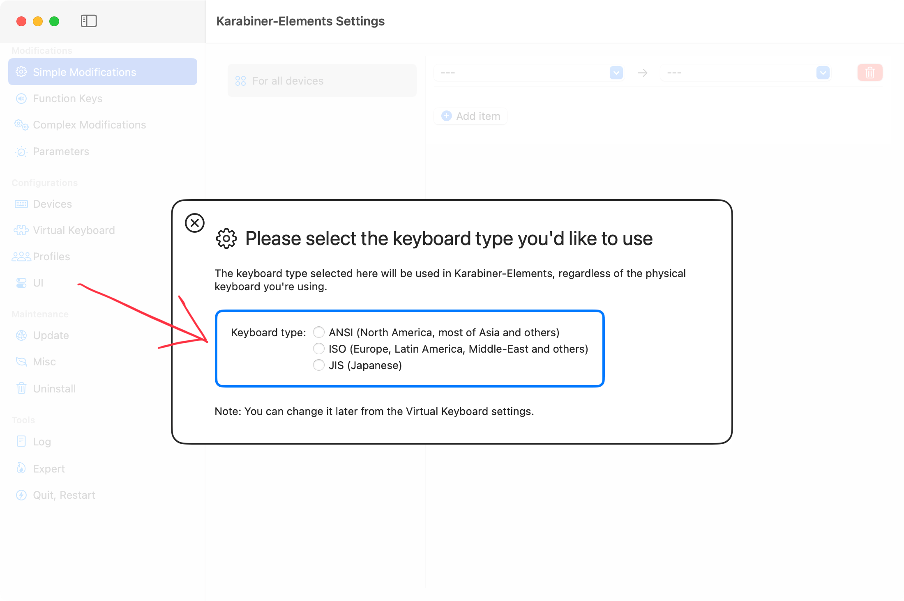This screenshot has height=601, width=904.
Task: Select ANSI keyboard type radio button
Action: 319,332
